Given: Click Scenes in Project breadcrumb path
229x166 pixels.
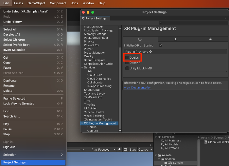Looking at the screenshot, I should [x=219, y=138].
